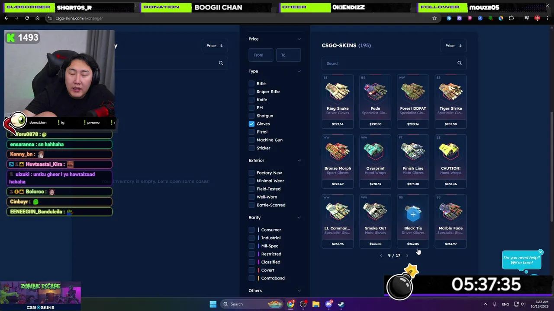The width and height of the screenshot is (554, 311).
Task: Select Fade Specialist Gloves
Action: tap(375, 102)
